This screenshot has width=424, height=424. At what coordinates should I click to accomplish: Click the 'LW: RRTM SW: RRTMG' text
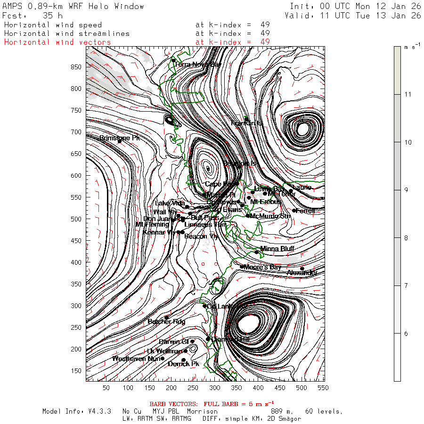click(x=157, y=419)
